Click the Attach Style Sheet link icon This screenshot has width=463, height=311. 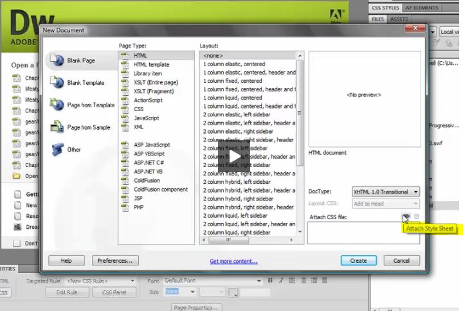(x=406, y=217)
